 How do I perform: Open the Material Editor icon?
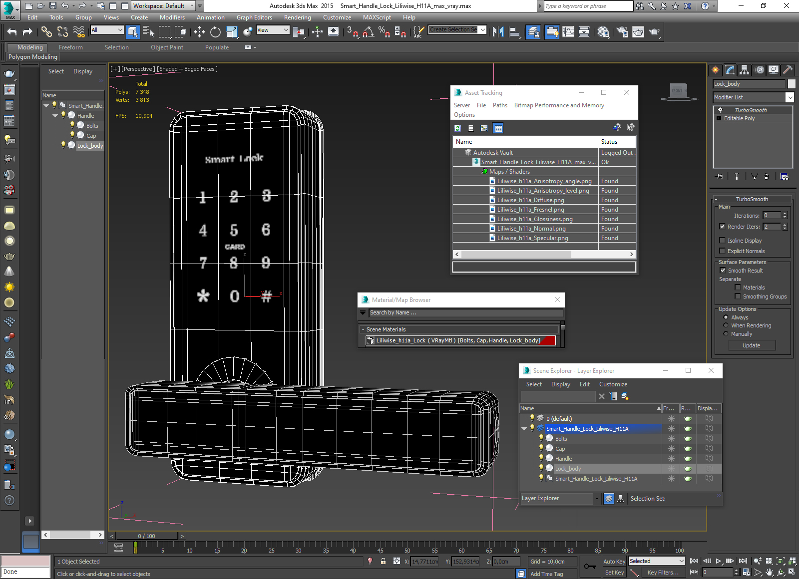[x=603, y=32]
